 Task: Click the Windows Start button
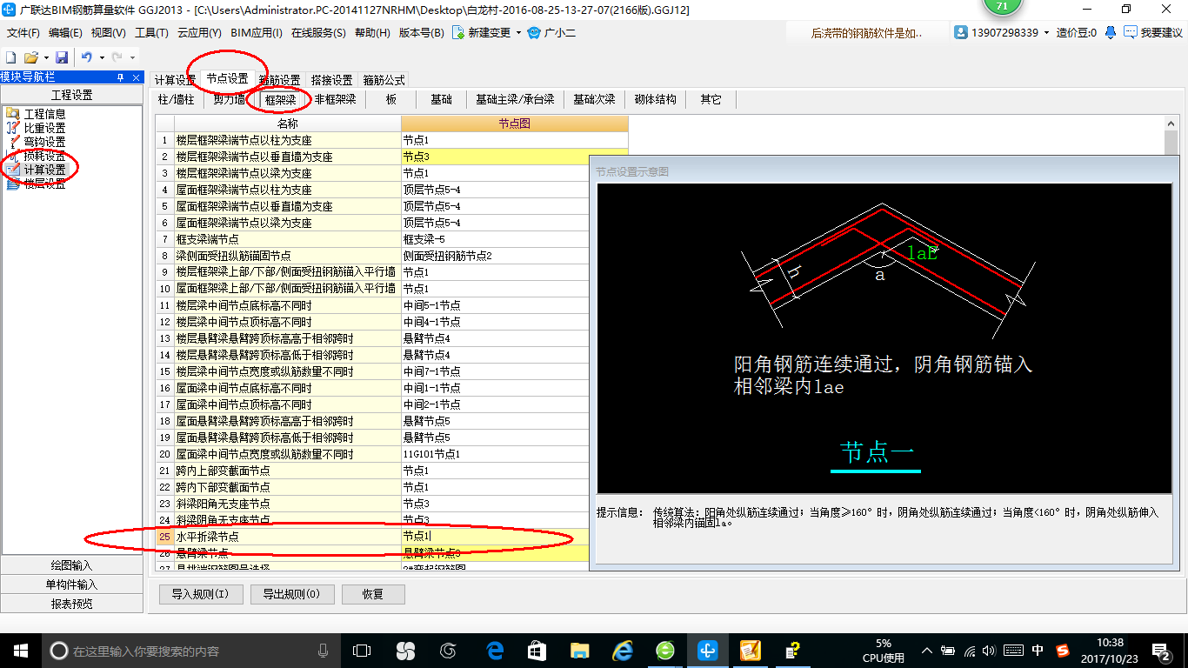coord(20,650)
